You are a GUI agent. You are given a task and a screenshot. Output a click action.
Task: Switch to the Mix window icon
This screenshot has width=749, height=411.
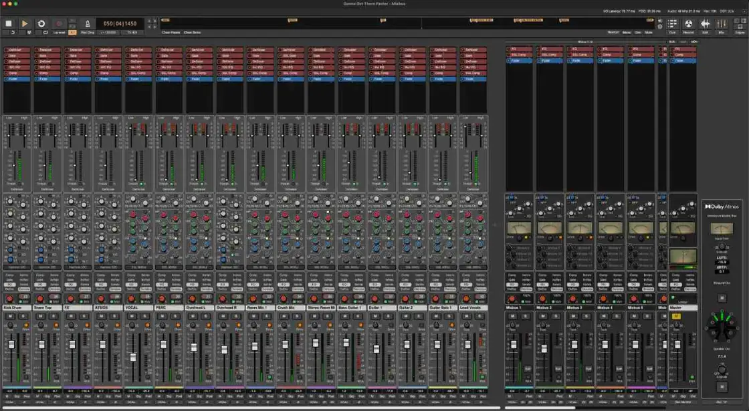pos(722,25)
